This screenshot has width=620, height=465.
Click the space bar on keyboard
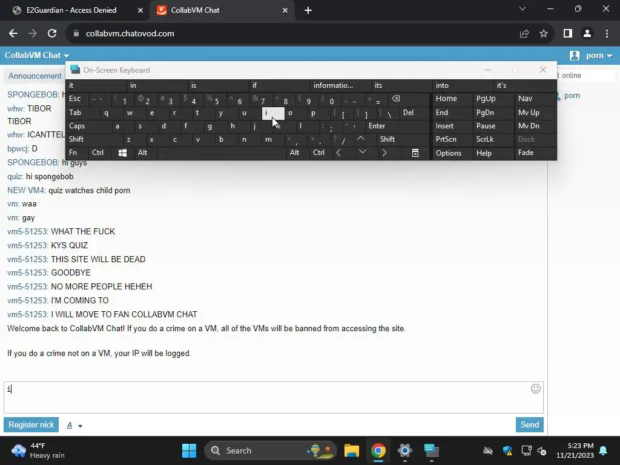222,153
